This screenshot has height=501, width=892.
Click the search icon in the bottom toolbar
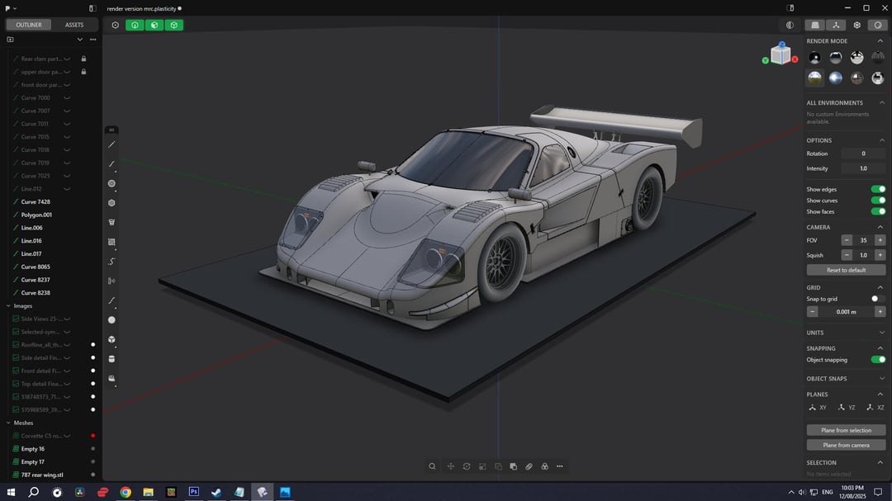(x=432, y=466)
